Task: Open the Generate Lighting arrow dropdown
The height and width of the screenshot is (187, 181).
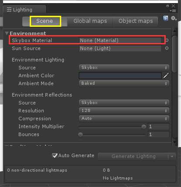Action: (x=172, y=156)
